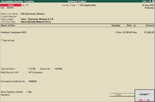Close the voucher screen with X icon
155x102 pixels.
(x=153, y=1)
